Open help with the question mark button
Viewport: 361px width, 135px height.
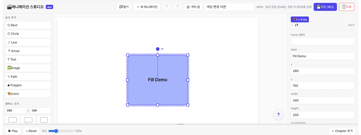(x=278, y=115)
